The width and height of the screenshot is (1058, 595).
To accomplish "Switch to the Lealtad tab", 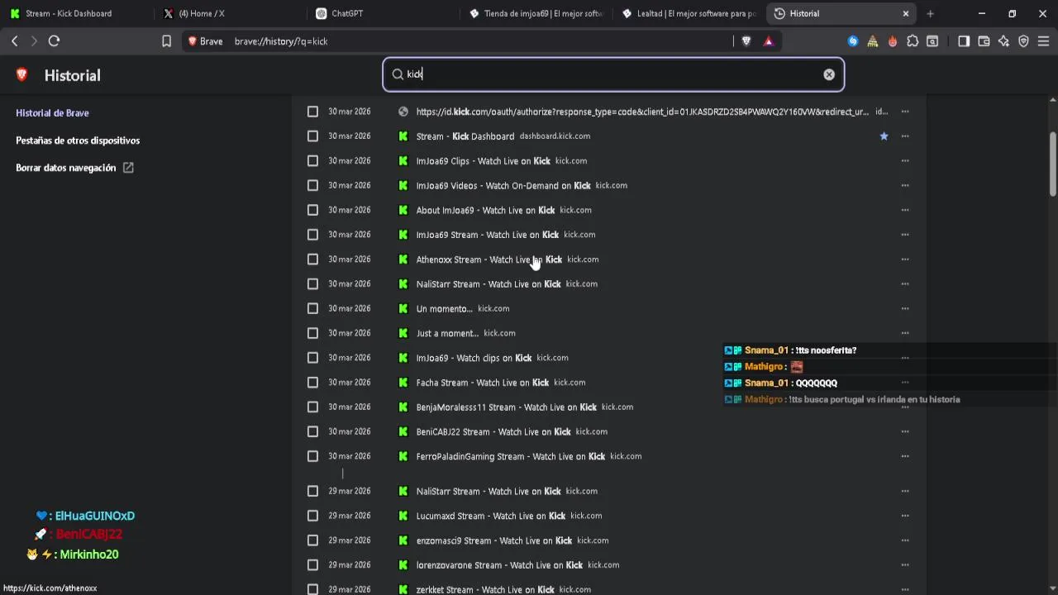I will coord(689,13).
